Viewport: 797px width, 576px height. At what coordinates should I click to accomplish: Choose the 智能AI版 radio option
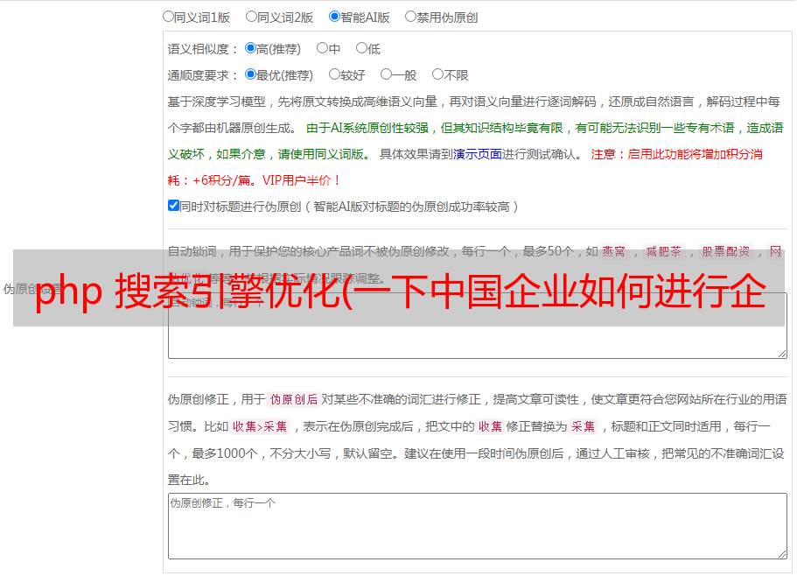(334, 17)
